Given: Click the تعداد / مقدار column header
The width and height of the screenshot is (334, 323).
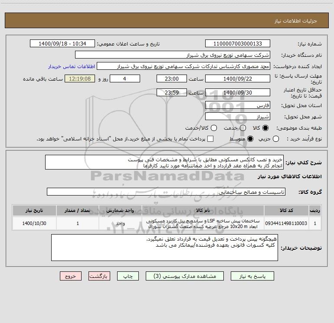Looking at the screenshot, I should click(78, 210).
